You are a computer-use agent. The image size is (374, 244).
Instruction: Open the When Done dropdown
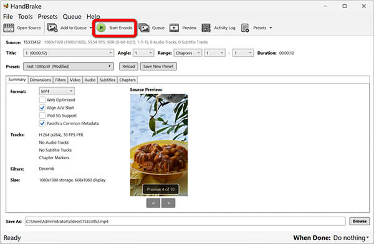click(351, 238)
